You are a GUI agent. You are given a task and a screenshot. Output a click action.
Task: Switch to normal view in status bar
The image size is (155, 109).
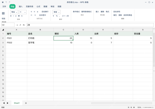click(129, 107)
